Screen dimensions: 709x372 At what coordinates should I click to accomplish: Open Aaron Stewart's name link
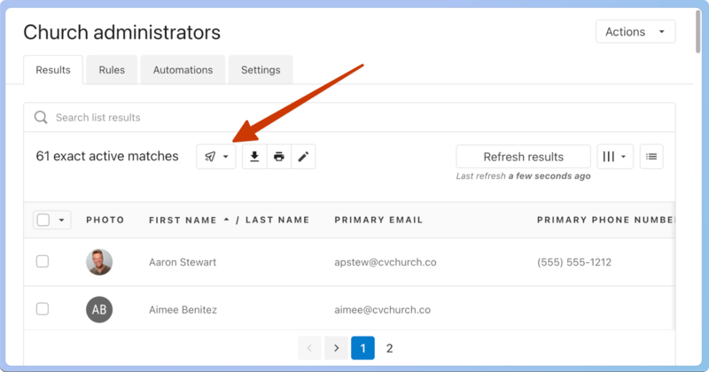[183, 262]
